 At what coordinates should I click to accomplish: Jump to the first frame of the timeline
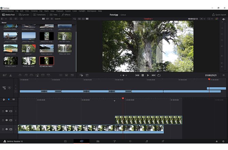pos(137,75)
